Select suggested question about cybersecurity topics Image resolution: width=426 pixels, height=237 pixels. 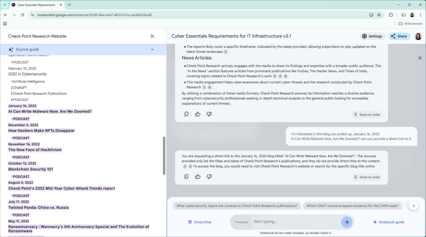[237, 206]
